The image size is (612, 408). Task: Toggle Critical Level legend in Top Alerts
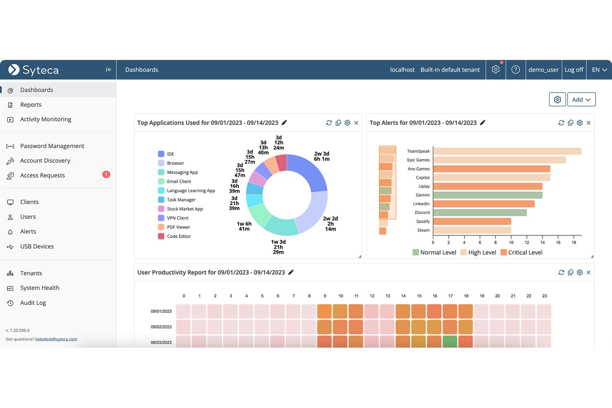pos(521,252)
